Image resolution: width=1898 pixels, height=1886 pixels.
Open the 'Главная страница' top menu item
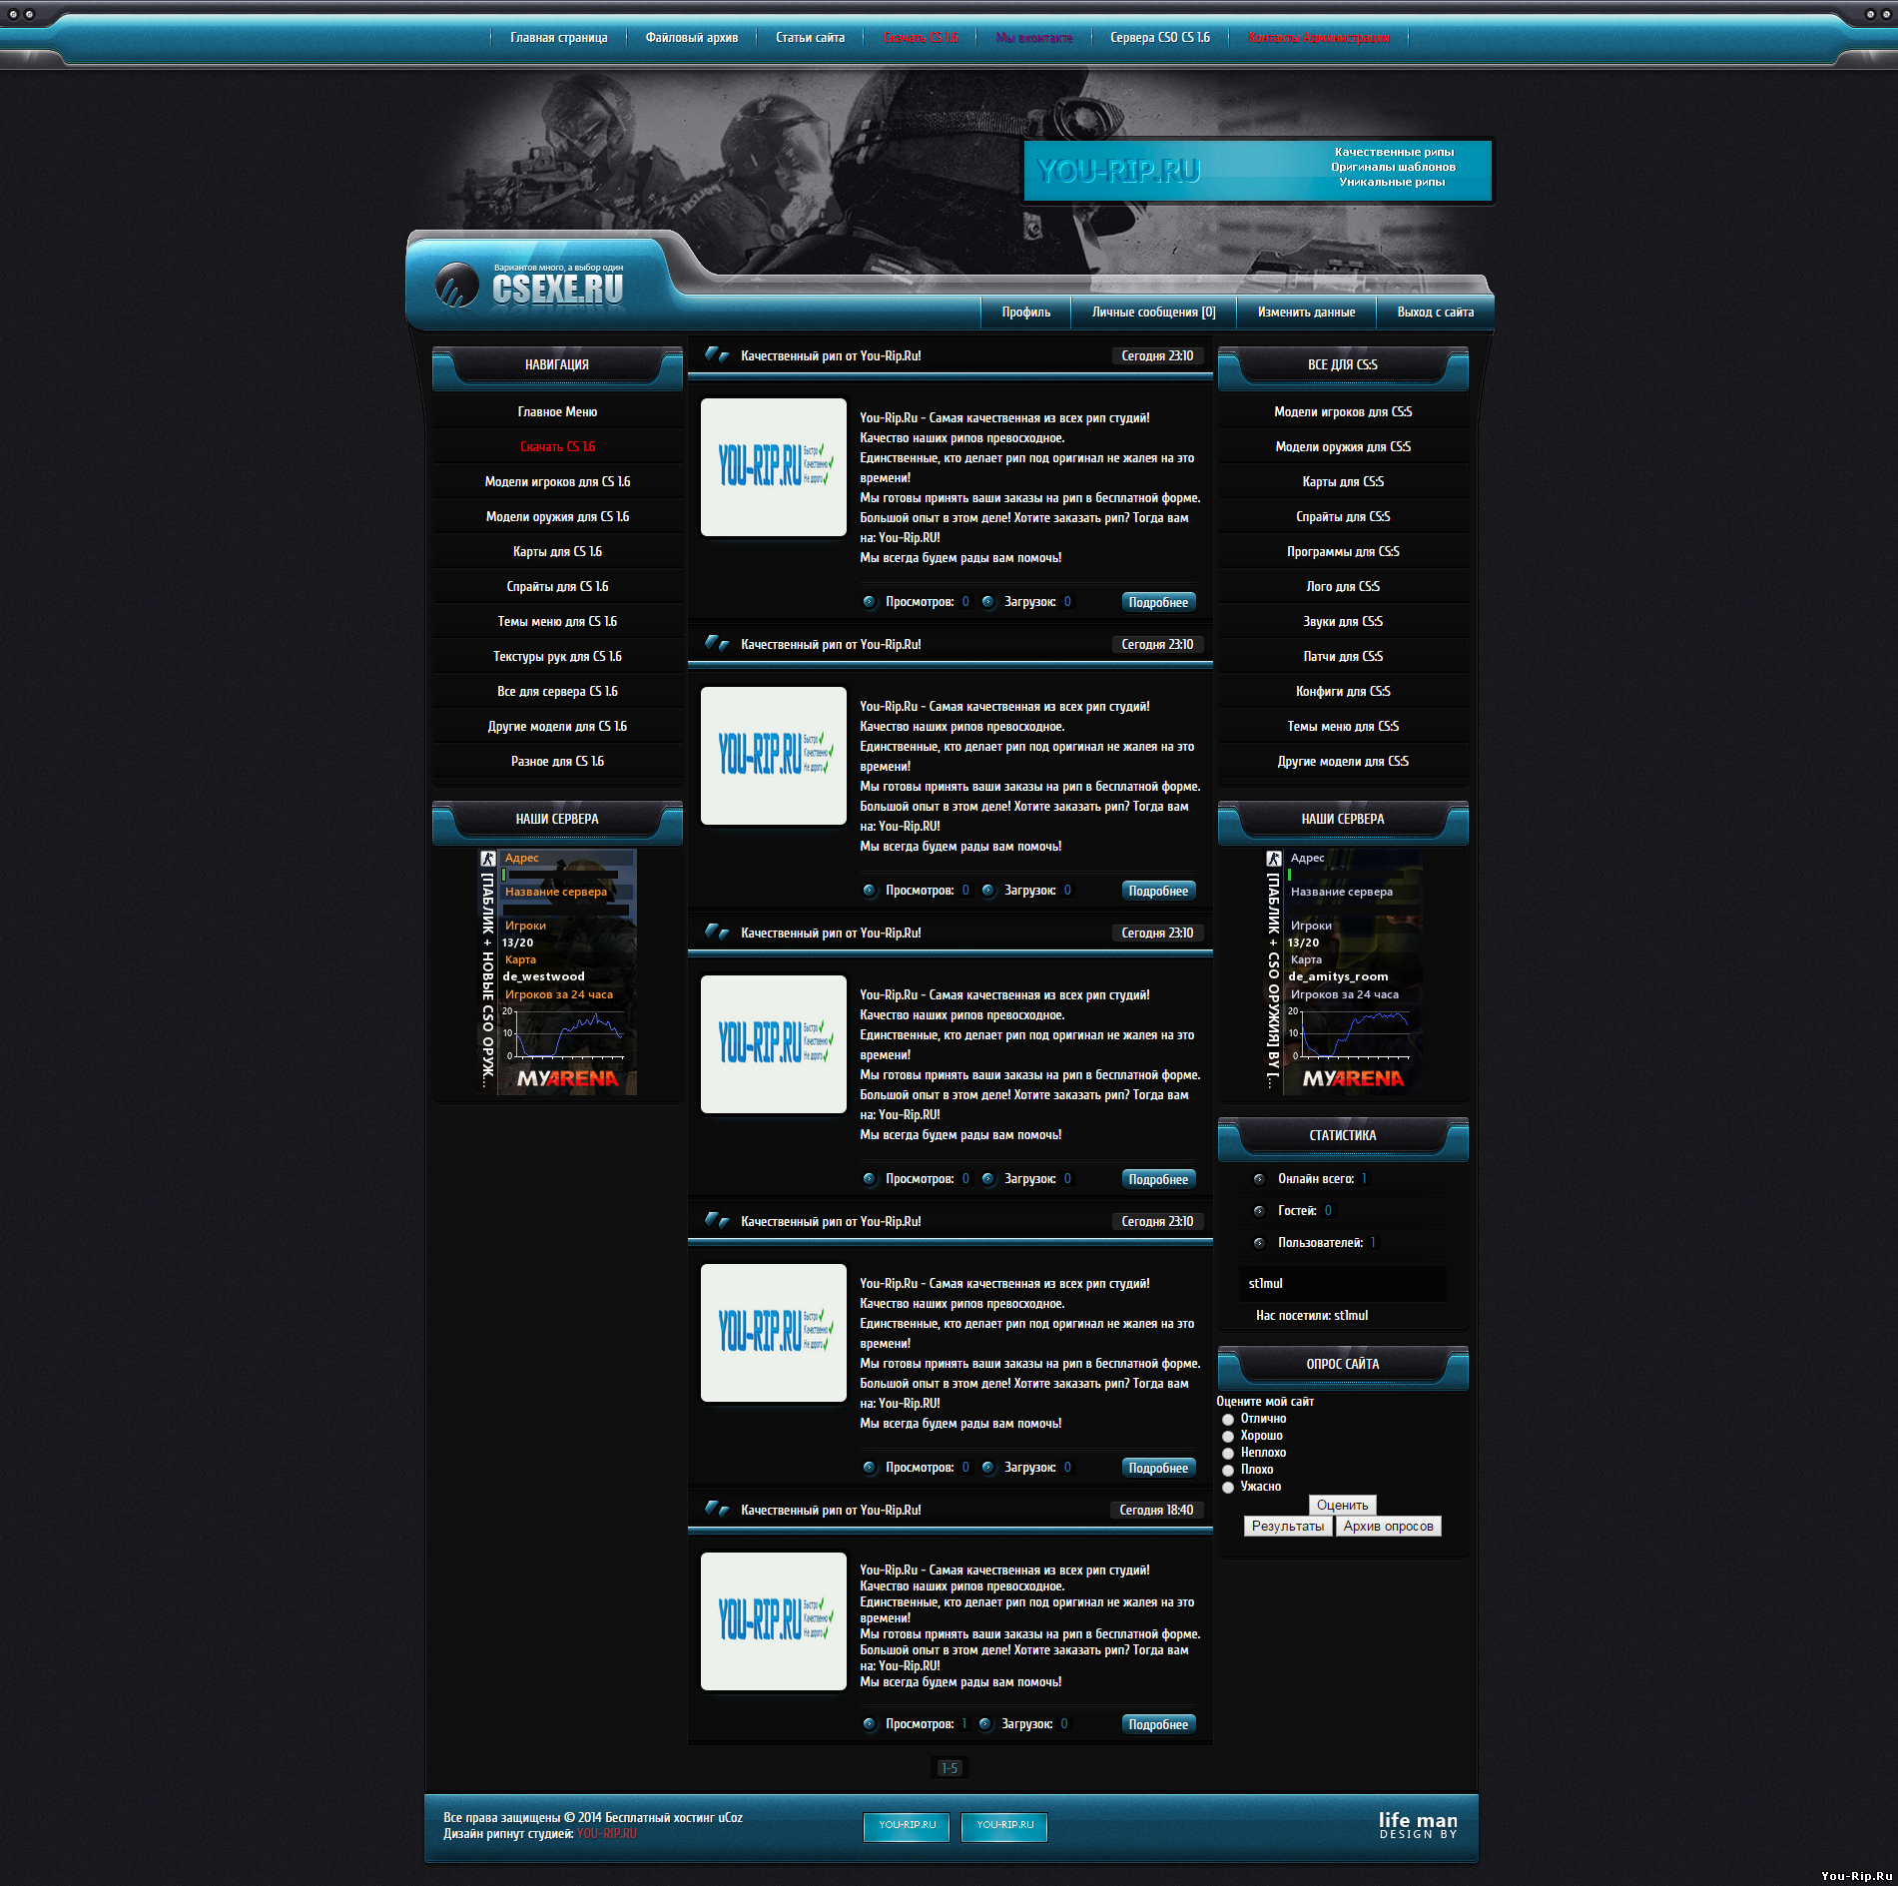click(558, 38)
